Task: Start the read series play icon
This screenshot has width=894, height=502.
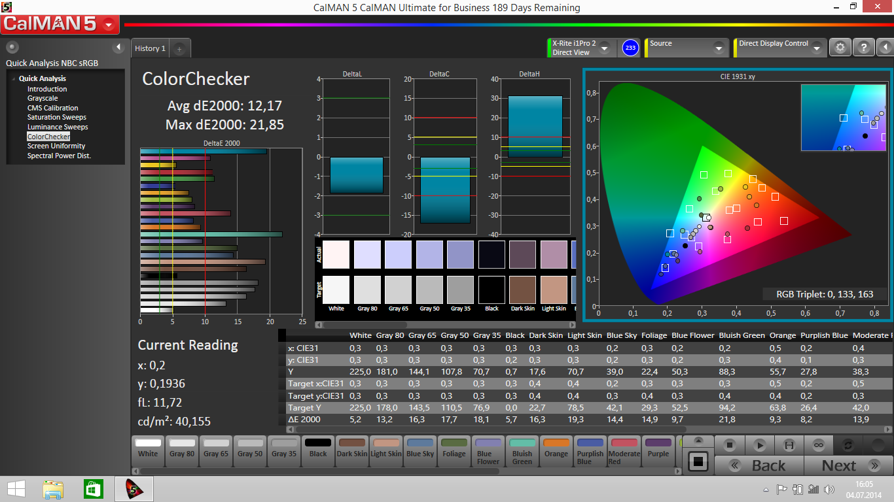Action: (x=759, y=445)
